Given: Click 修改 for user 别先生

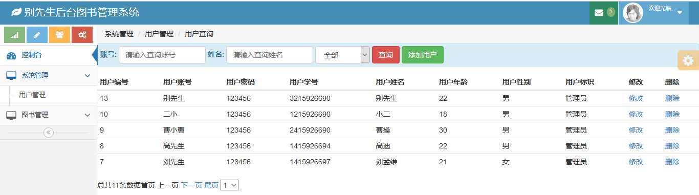Looking at the screenshot, I should click(636, 98).
